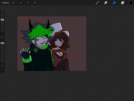
Task: Tap the red bow tie on the canvas
Action: tap(58, 51)
